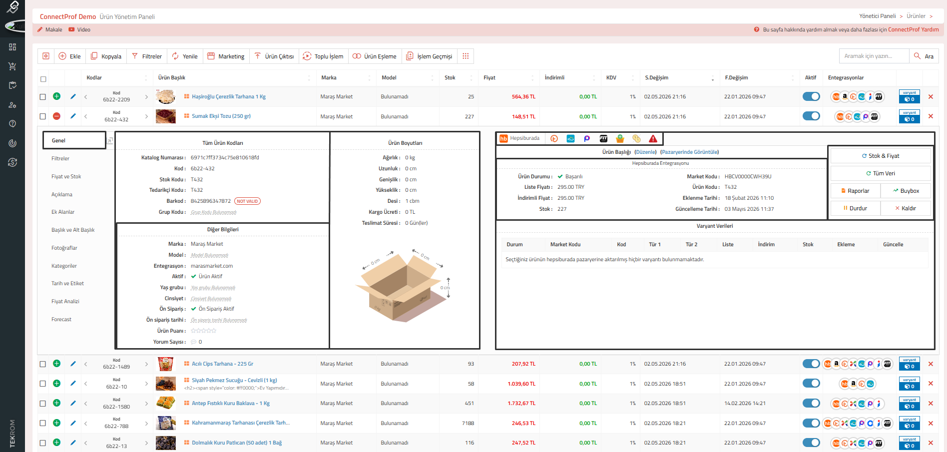This screenshot has width=947, height=452.
Task: Click the search magnifier Ara button
Action: 924,56
